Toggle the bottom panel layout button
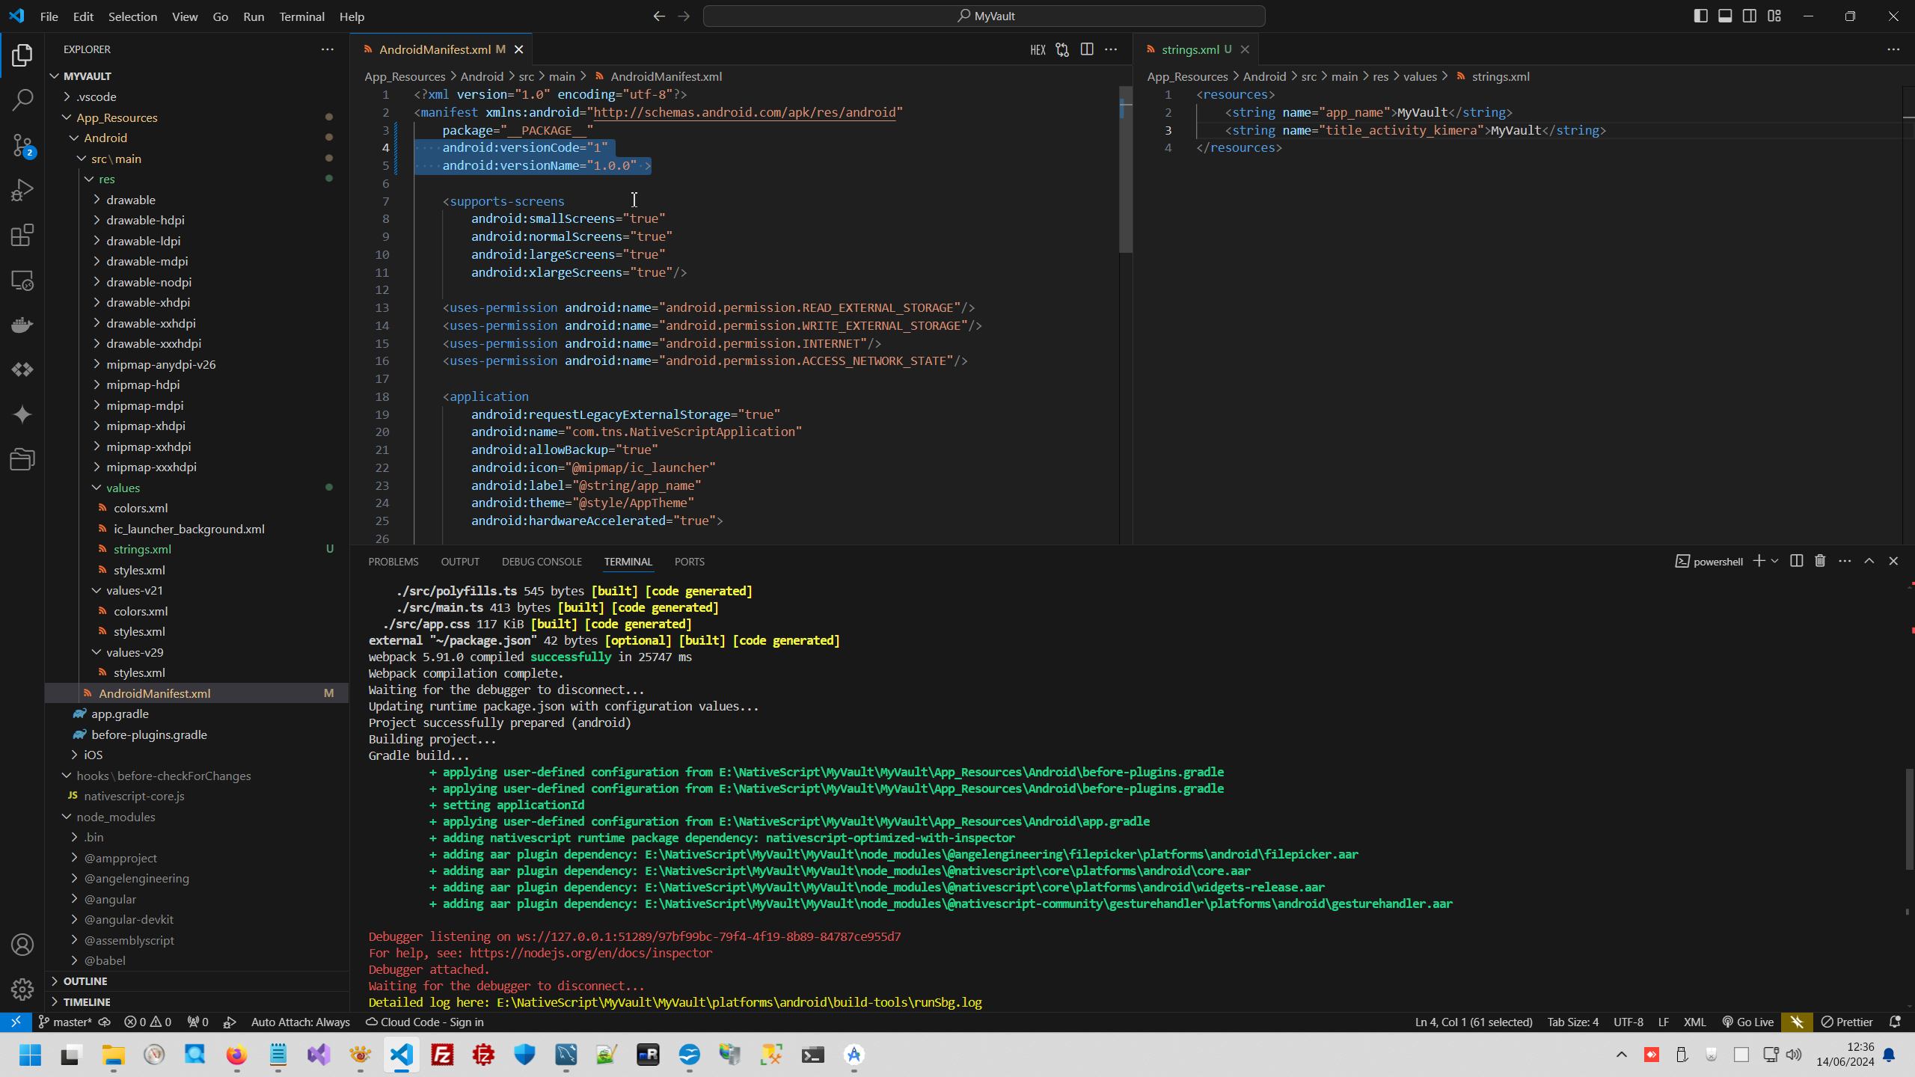 click(1725, 16)
